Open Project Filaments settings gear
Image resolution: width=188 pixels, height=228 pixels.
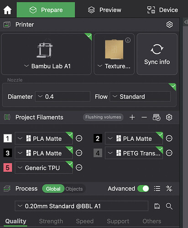pos(169,117)
